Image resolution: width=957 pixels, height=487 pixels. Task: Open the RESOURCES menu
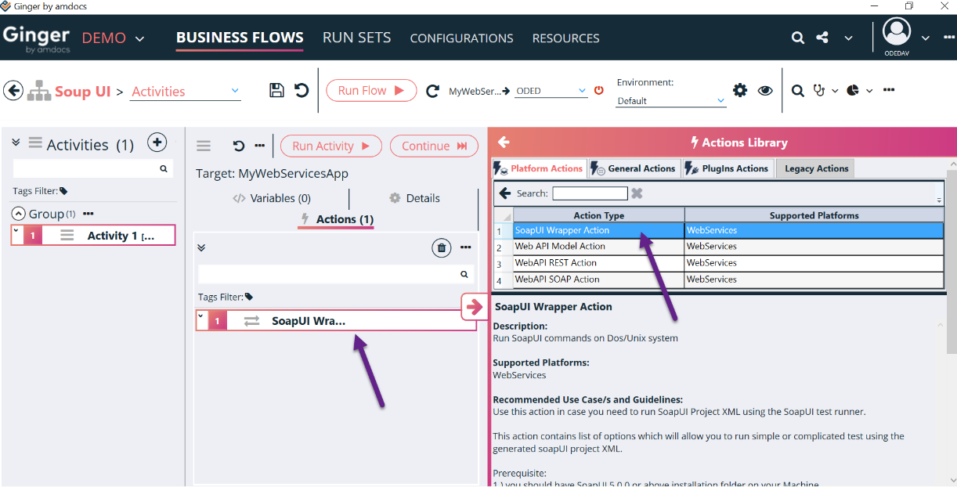pyautogui.click(x=565, y=38)
